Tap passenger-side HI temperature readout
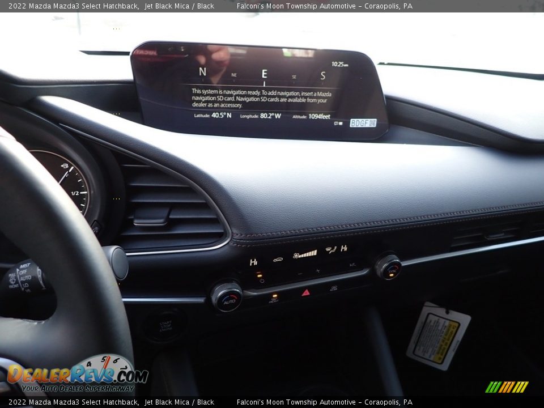 [x=344, y=248]
